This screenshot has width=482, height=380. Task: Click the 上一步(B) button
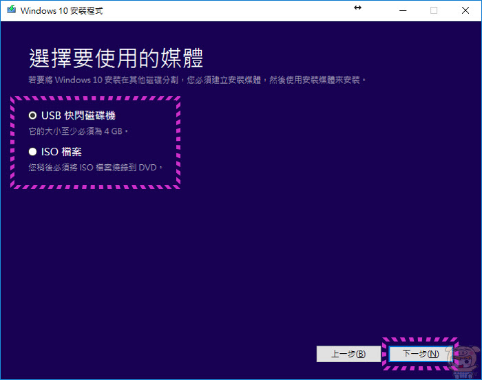pyautogui.click(x=348, y=354)
